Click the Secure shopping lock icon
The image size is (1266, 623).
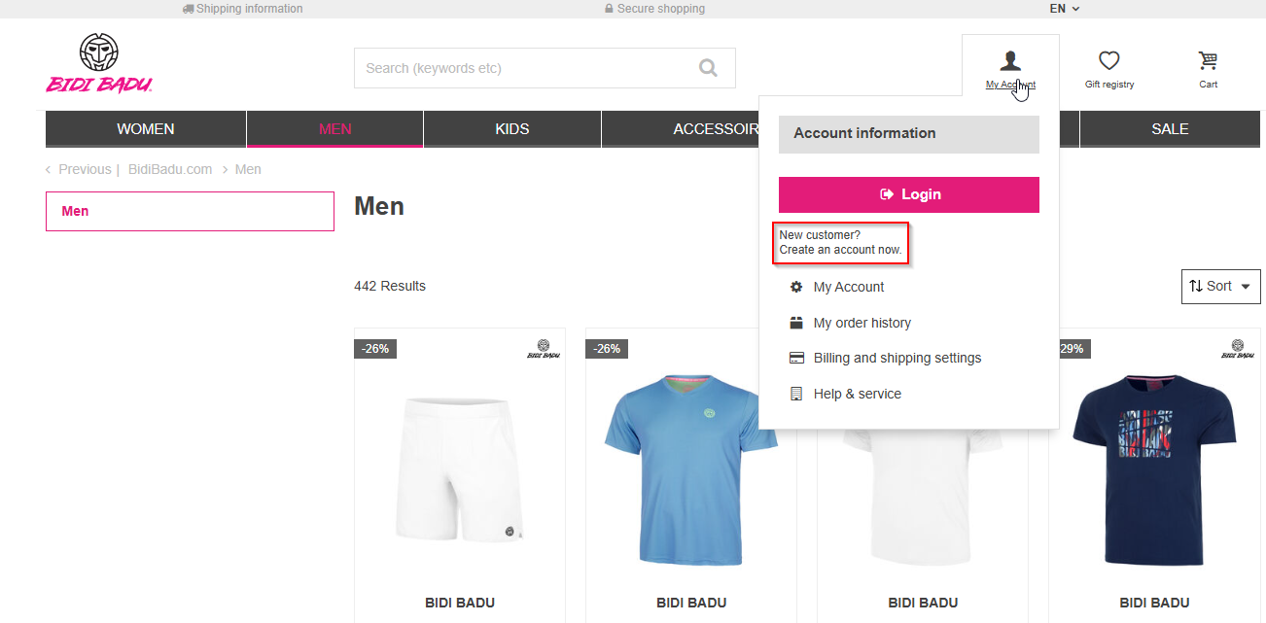click(609, 9)
